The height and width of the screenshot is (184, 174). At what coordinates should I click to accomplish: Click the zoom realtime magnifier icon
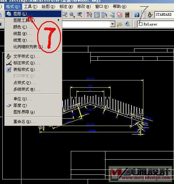coord(65,15)
